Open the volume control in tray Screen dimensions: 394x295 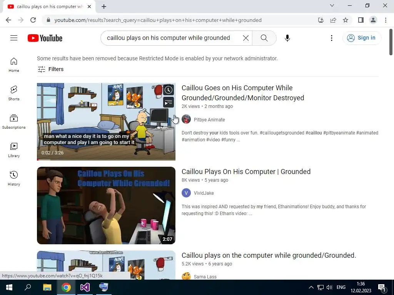(x=329, y=287)
